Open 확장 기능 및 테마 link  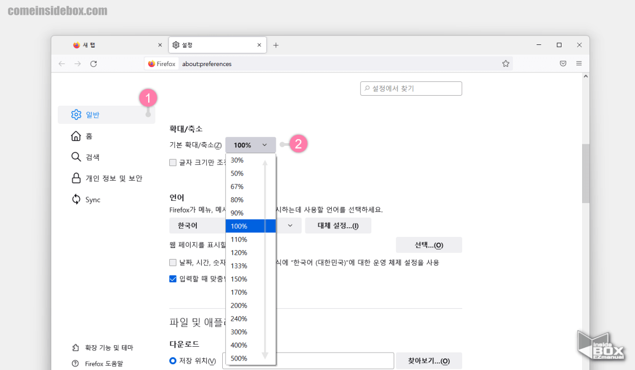(x=102, y=348)
